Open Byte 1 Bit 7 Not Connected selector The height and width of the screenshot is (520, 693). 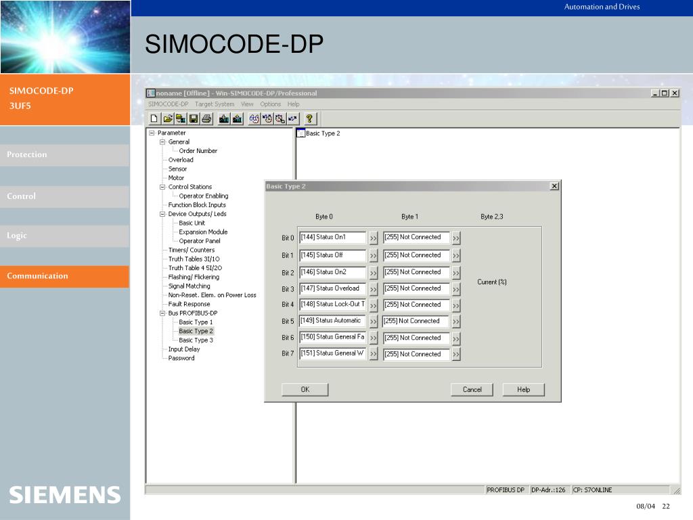(456, 354)
